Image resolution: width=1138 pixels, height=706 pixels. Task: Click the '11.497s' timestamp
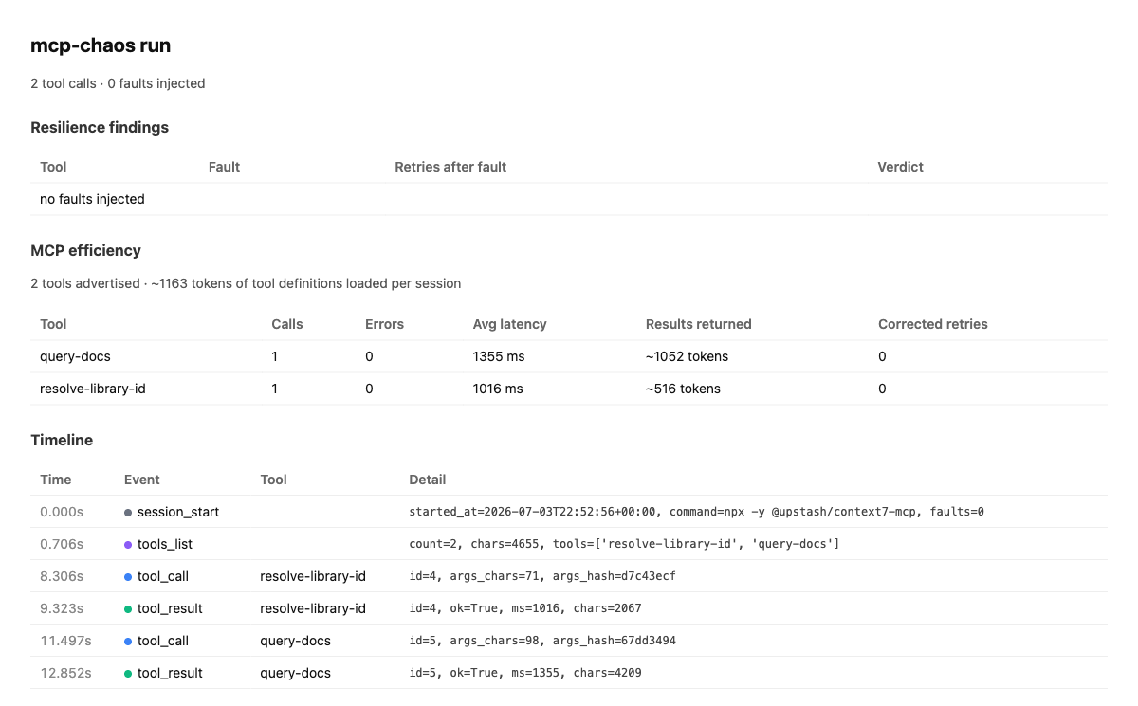[x=65, y=641]
